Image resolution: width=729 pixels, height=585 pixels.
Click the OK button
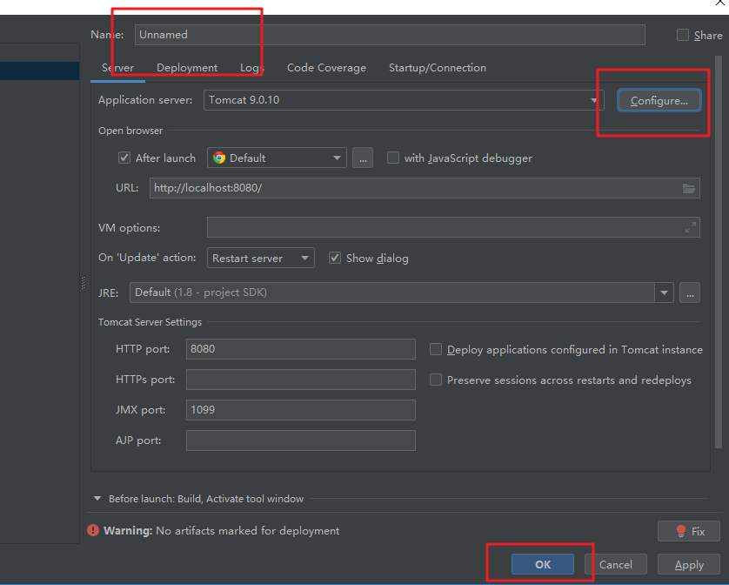(x=543, y=564)
